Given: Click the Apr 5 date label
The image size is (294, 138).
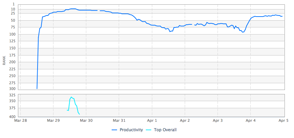Looking at the screenshot, I should tap(284, 120).
